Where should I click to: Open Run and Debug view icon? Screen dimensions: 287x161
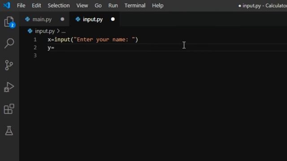click(9, 87)
